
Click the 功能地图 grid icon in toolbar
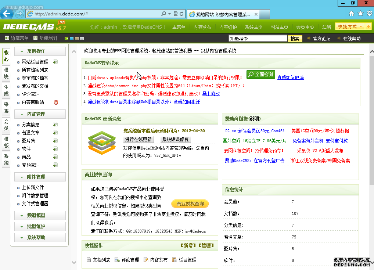[x=35, y=38]
